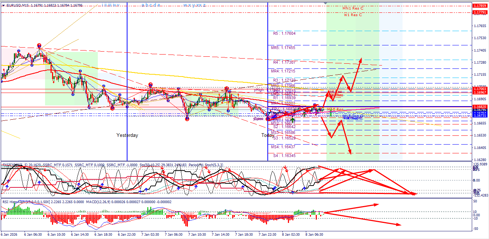Click 1.16530 on the price scale

480,135
